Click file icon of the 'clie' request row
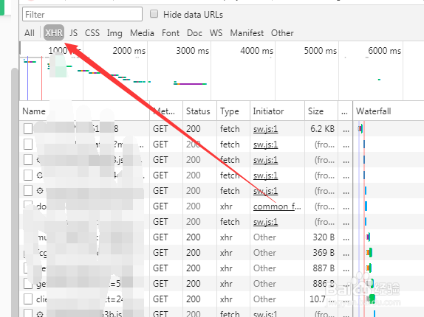The image size is (424, 317). 28,299
